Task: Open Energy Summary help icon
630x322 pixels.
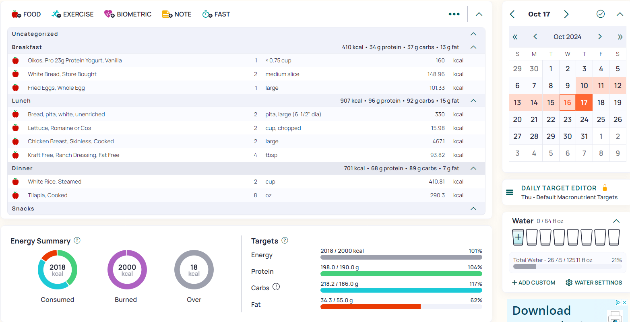Action: click(77, 240)
